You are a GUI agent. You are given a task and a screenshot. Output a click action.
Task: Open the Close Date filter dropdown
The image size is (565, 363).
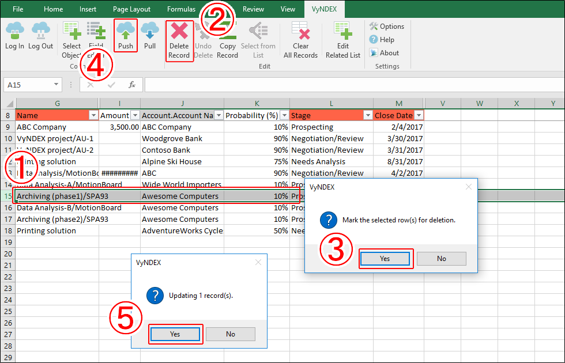pos(419,115)
